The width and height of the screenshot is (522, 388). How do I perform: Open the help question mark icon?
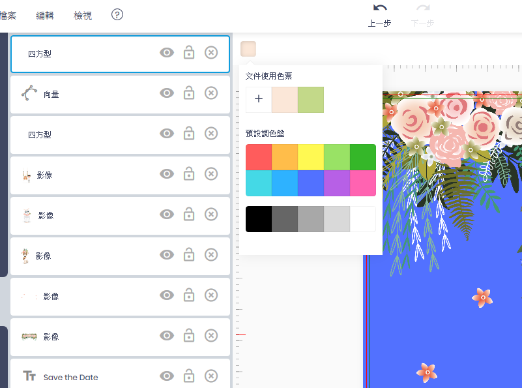tap(117, 14)
